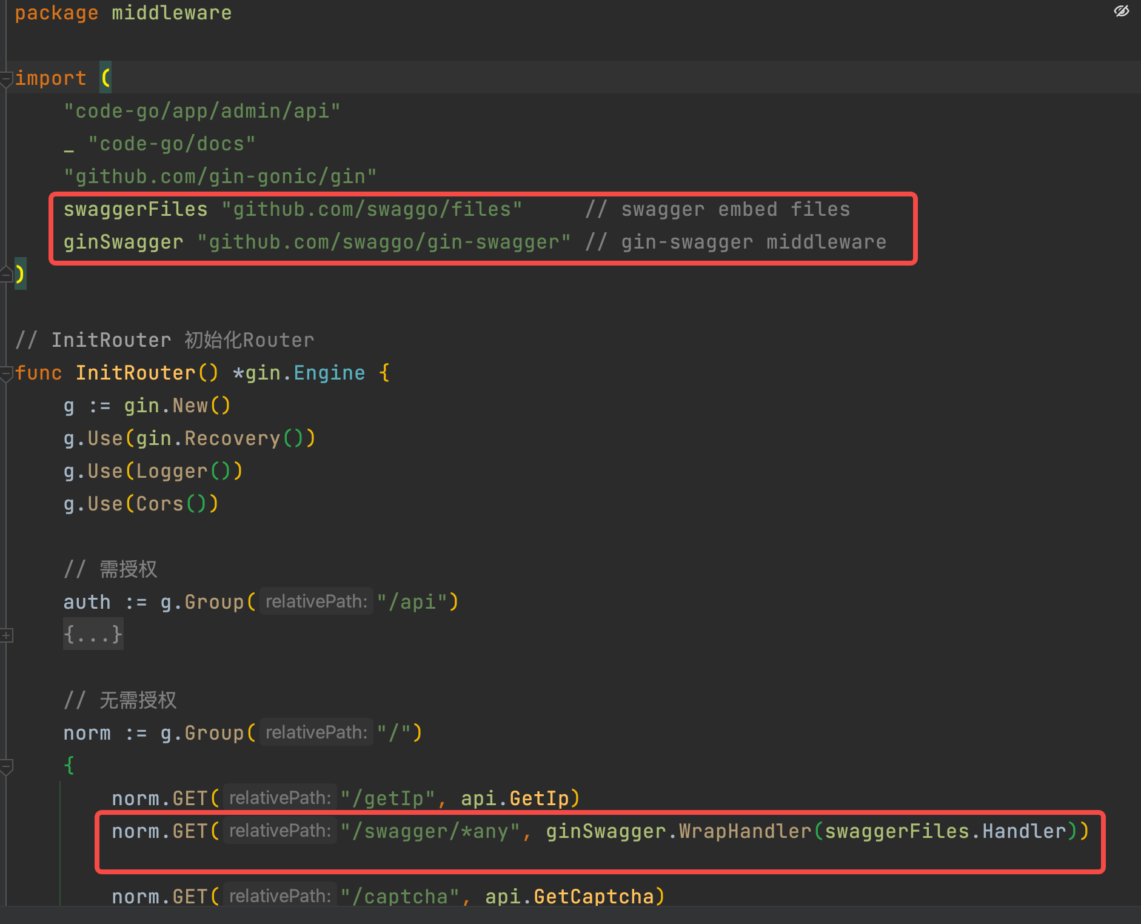Click the api.GetIp handler reference

(x=515, y=798)
